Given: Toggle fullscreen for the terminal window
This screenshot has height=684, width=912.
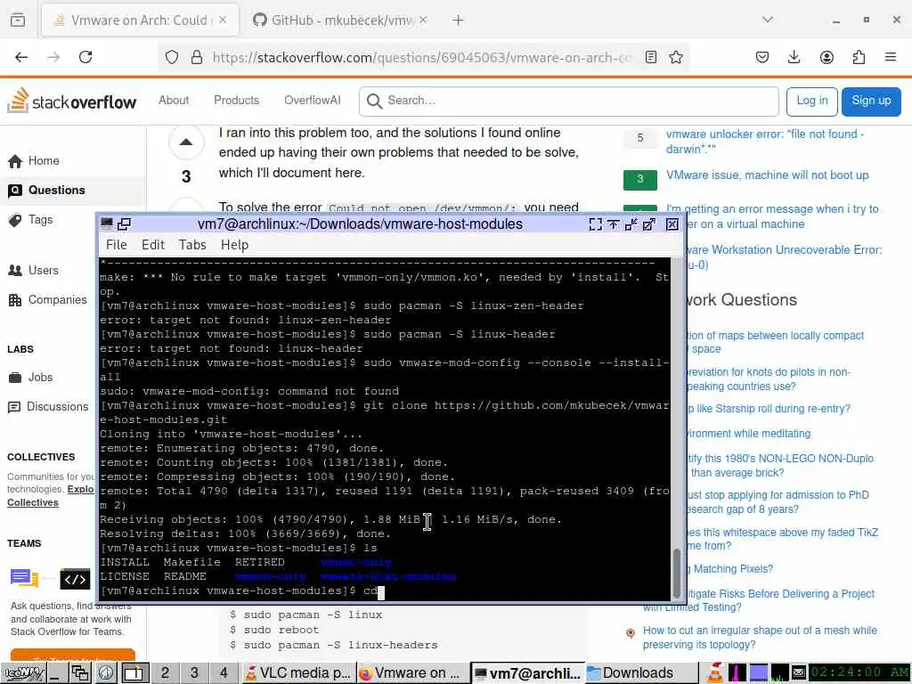Looking at the screenshot, I should tap(596, 224).
